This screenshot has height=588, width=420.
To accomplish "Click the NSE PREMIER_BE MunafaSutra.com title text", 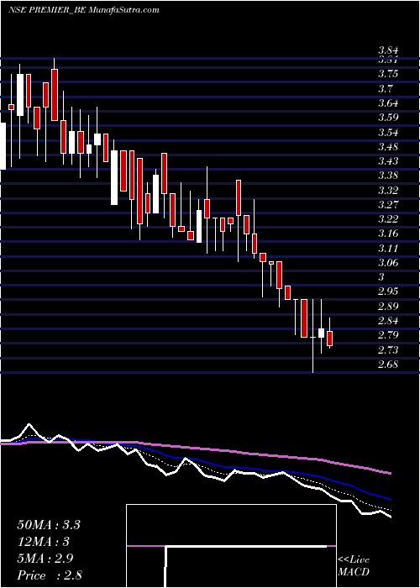I will (x=84, y=10).
